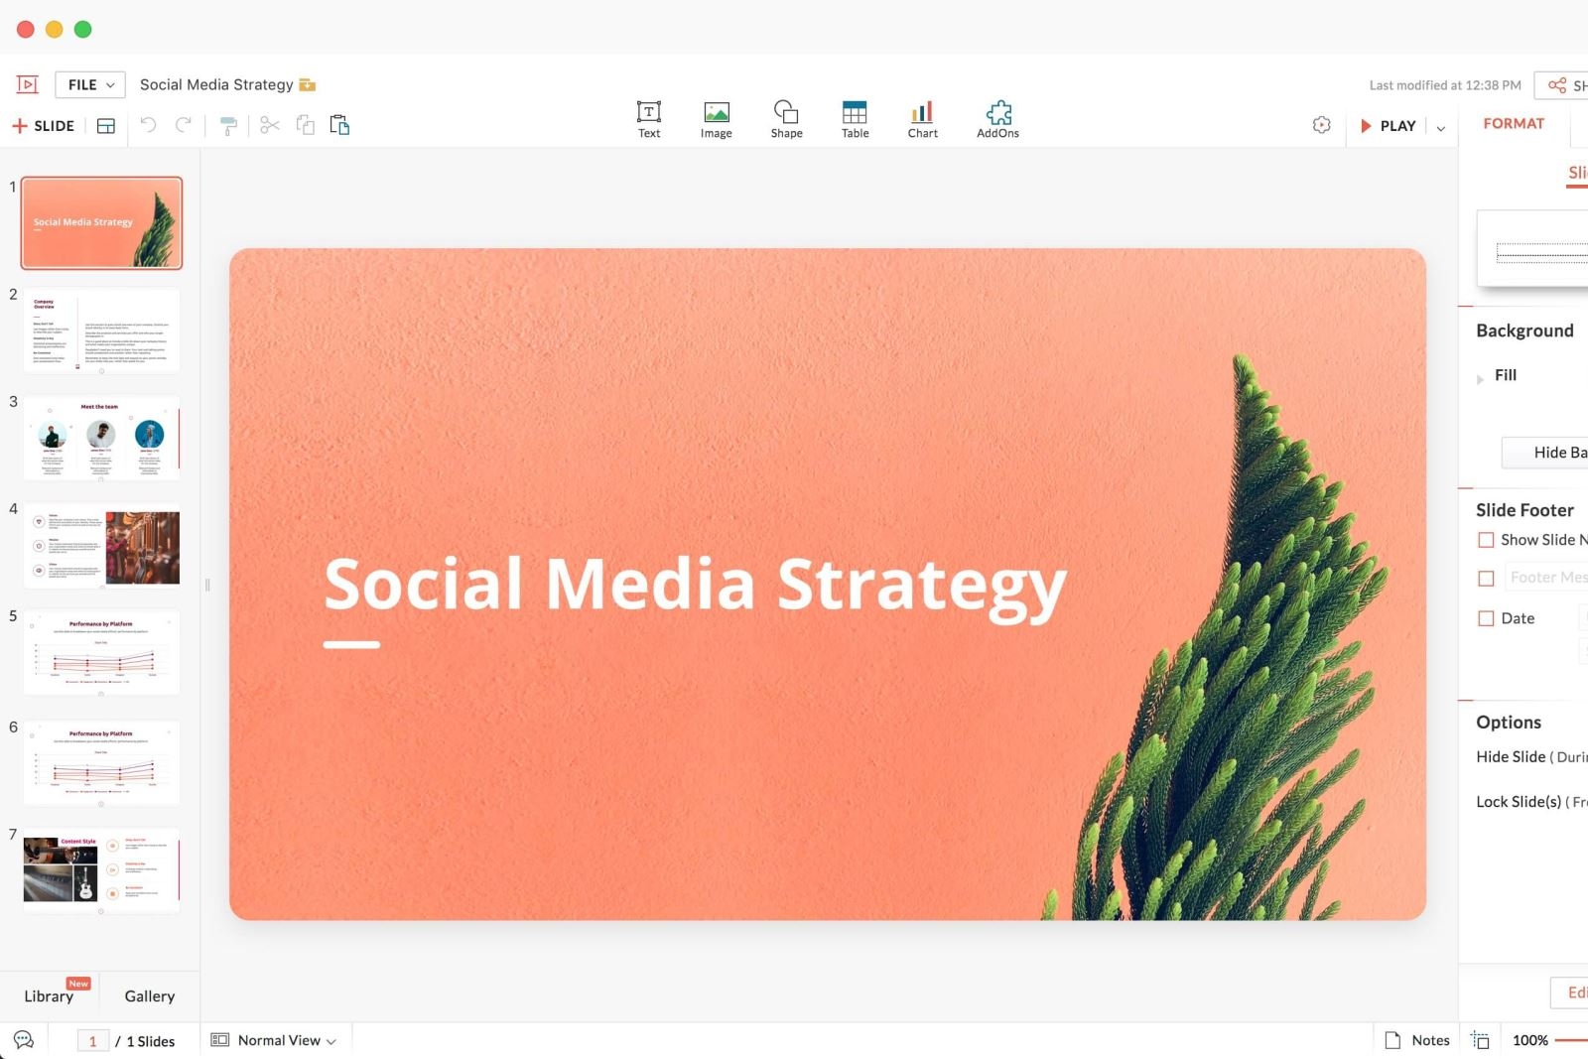This screenshot has height=1059, width=1588.
Task: Enable the Date checkbox
Action: [x=1486, y=618]
